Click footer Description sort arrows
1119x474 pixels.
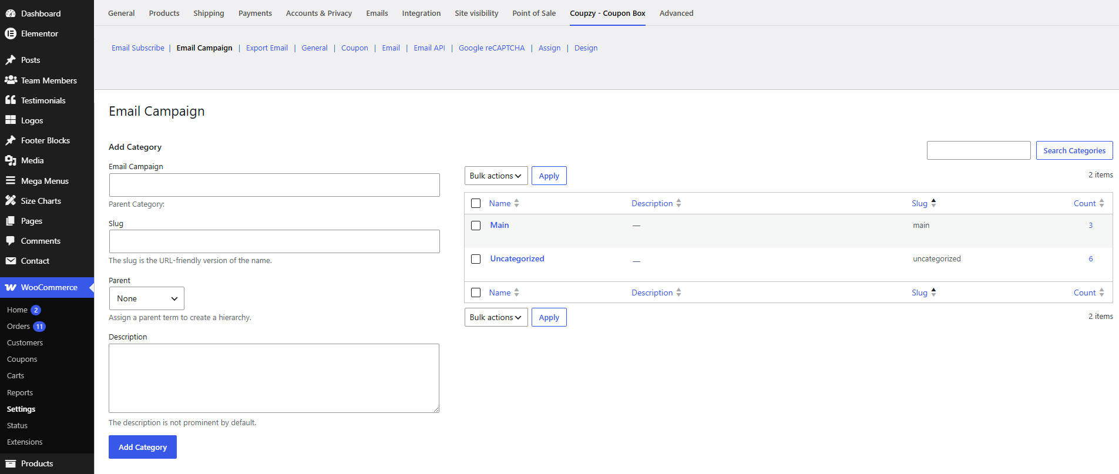678,293
